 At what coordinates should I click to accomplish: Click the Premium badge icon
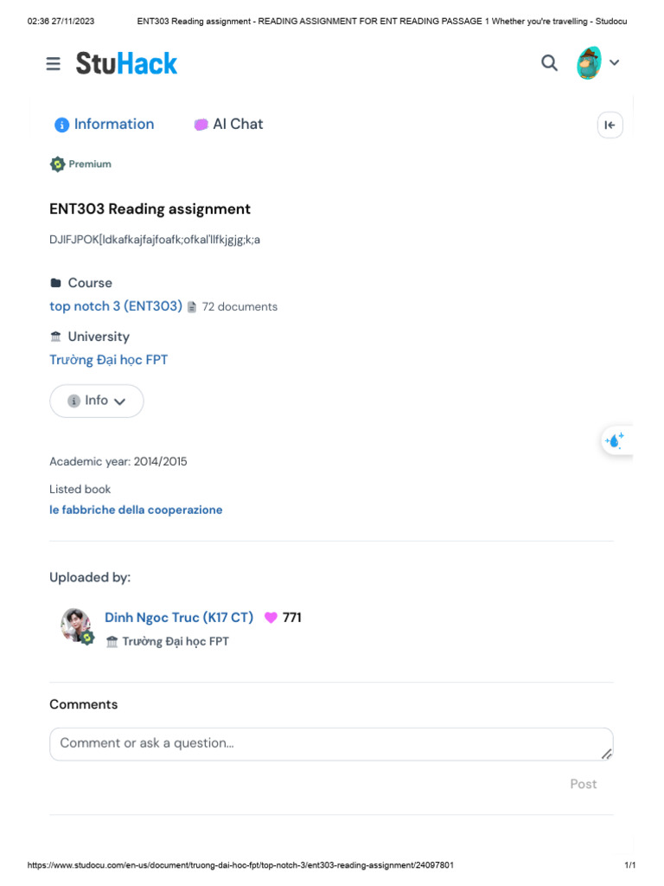(58, 164)
